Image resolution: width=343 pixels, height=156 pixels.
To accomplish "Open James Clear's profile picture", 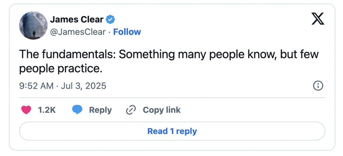I will 33,25.
